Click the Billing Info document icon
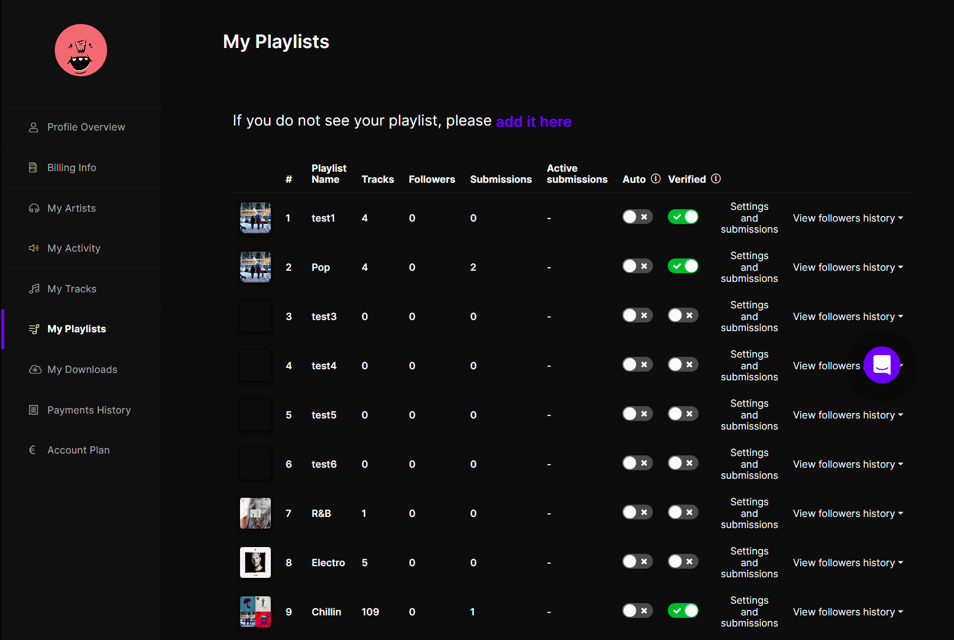The image size is (954, 640). (33, 167)
